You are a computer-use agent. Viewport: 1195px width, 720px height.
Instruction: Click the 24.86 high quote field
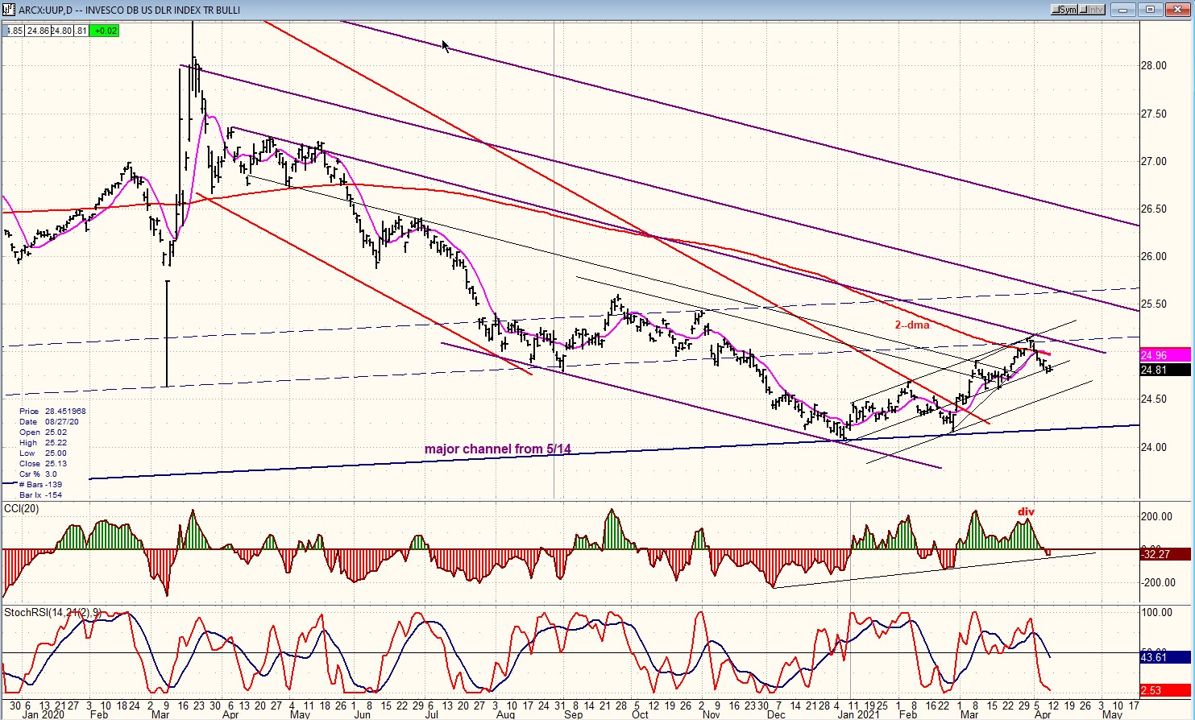(x=37, y=31)
